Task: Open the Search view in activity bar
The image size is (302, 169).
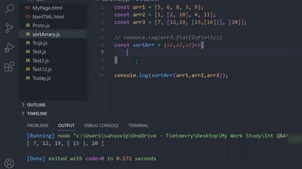Action: pos(9,9)
